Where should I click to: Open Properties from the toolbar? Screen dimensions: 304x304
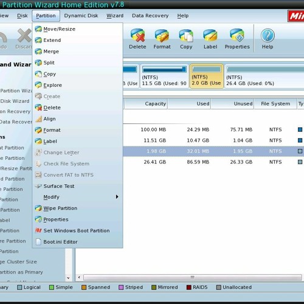pyautogui.click(x=237, y=39)
